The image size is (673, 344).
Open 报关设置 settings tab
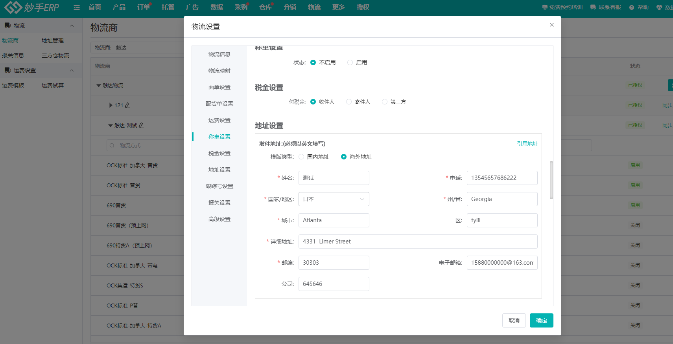pyautogui.click(x=219, y=203)
